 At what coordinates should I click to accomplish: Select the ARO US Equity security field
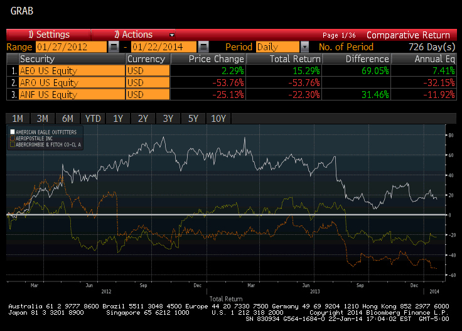72,82
